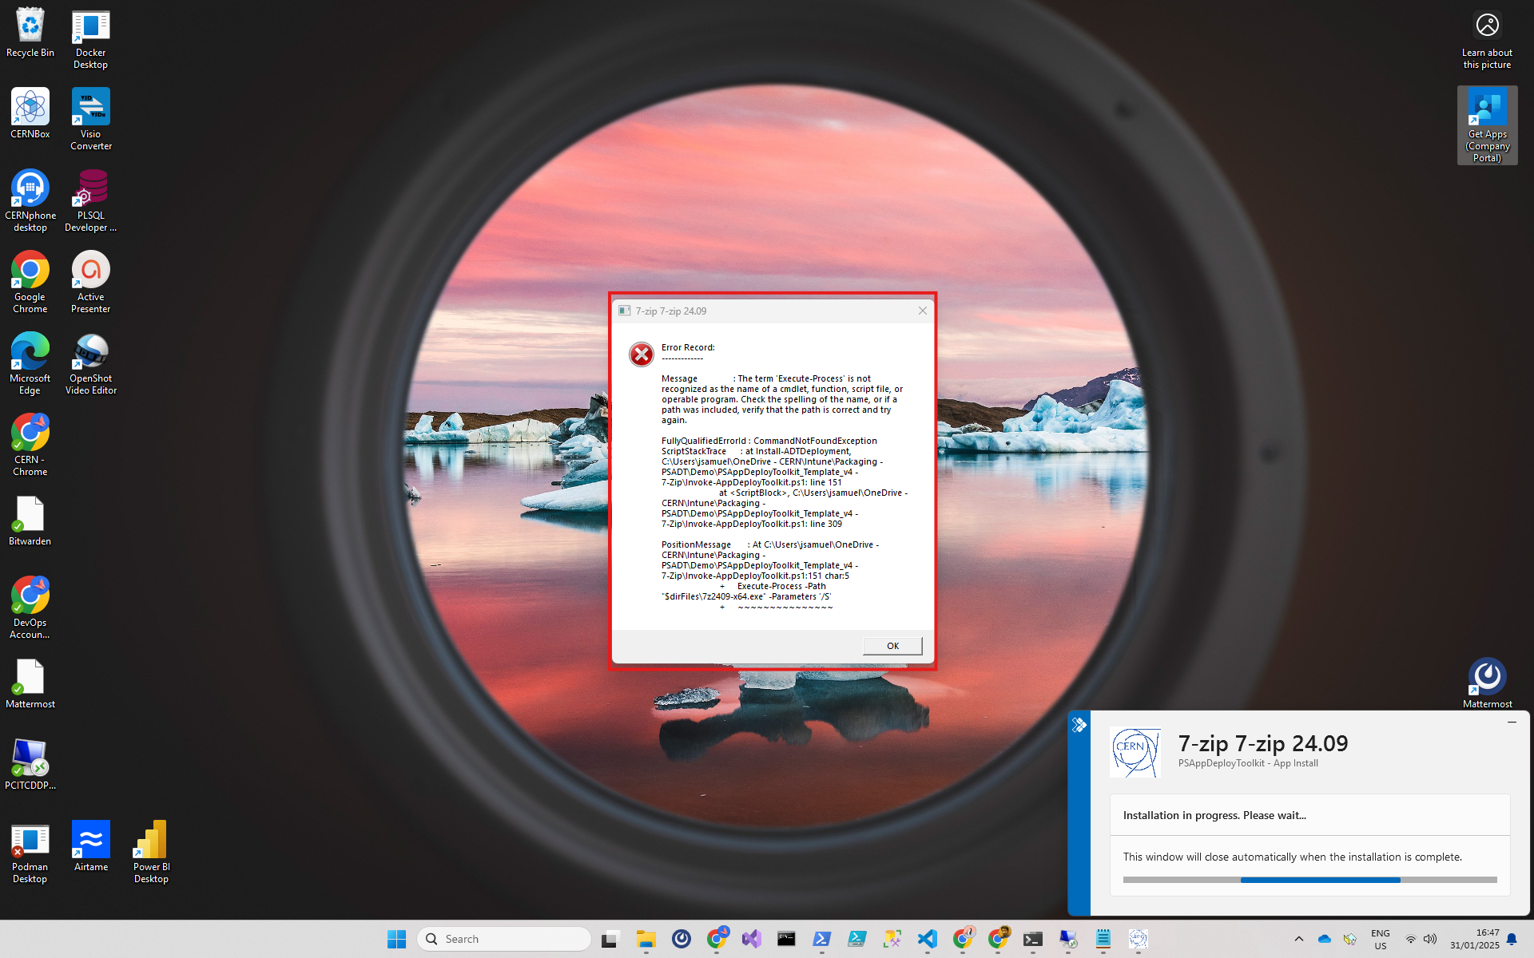Minimize the PSAppDeployToolkit install progress window

point(1512,722)
